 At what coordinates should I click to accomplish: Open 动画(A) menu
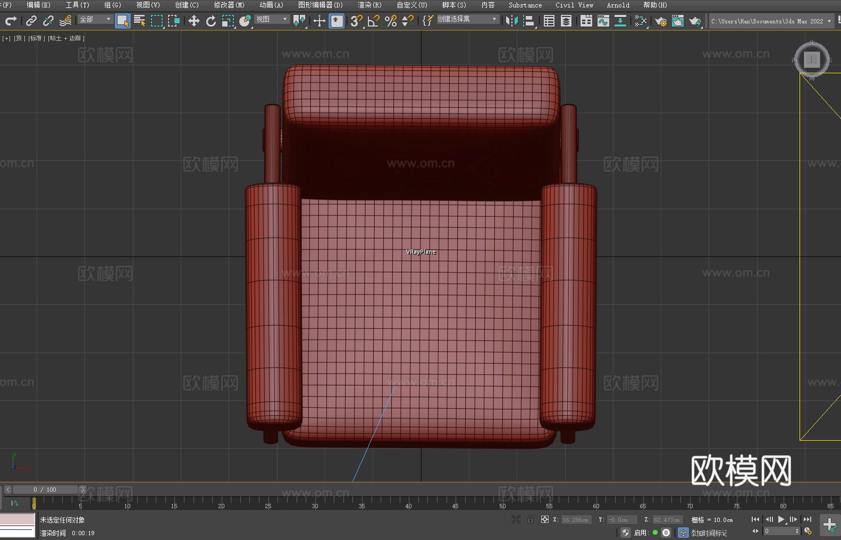click(x=271, y=5)
